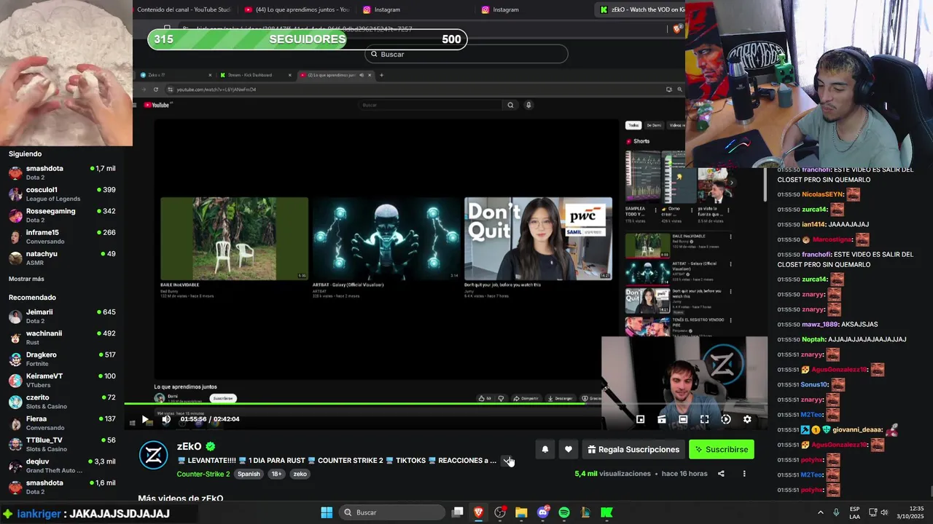Expand the stream title with the chevron
The height and width of the screenshot is (524, 933).
[507, 461]
